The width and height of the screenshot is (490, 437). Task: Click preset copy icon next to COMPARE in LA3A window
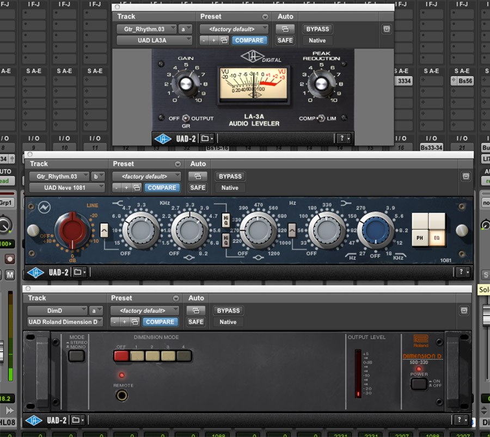[x=224, y=40]
